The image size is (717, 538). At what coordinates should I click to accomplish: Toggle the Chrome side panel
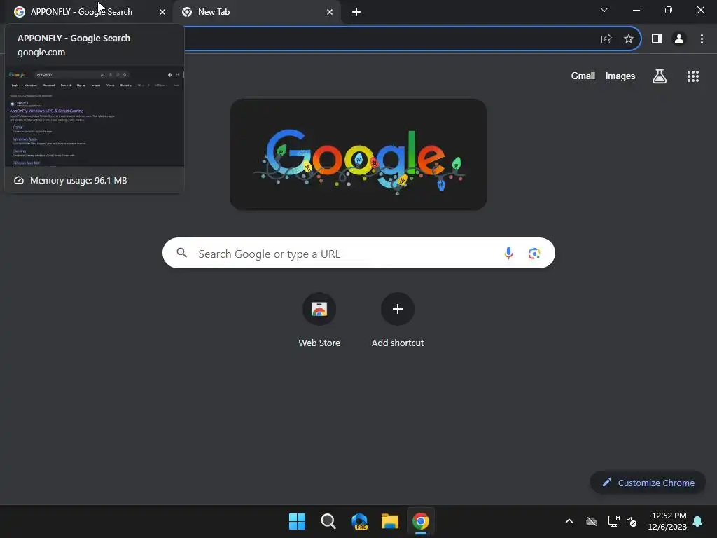point(657,39)
